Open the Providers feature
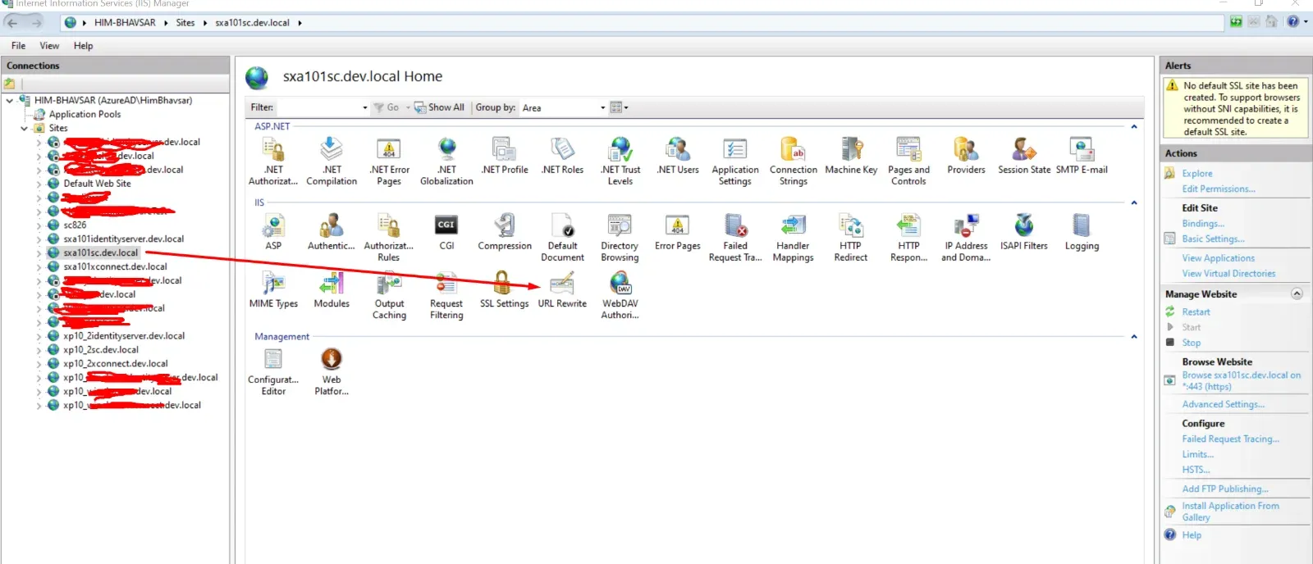This screenshot has height=564, width=1313. click(966, 156)
